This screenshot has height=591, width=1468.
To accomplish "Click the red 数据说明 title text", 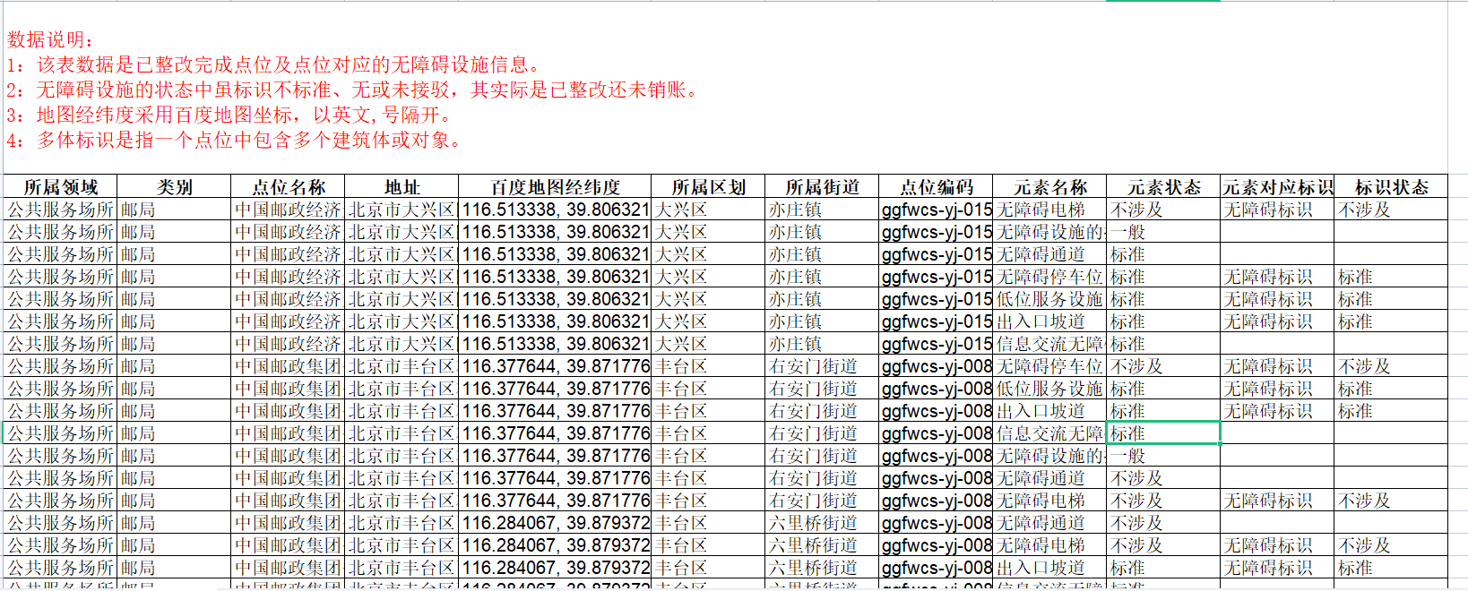I will [x=50, y=39].
